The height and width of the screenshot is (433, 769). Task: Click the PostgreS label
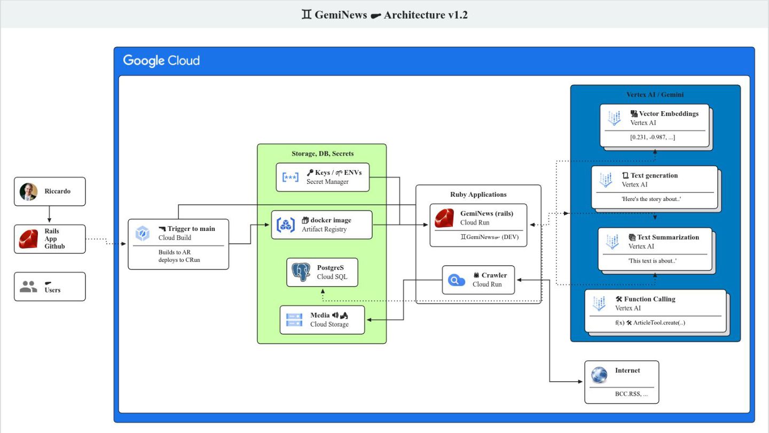point(331,267)
